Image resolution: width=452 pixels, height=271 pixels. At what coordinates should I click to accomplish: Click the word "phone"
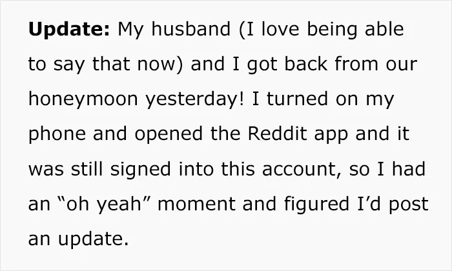click(57, 135)
